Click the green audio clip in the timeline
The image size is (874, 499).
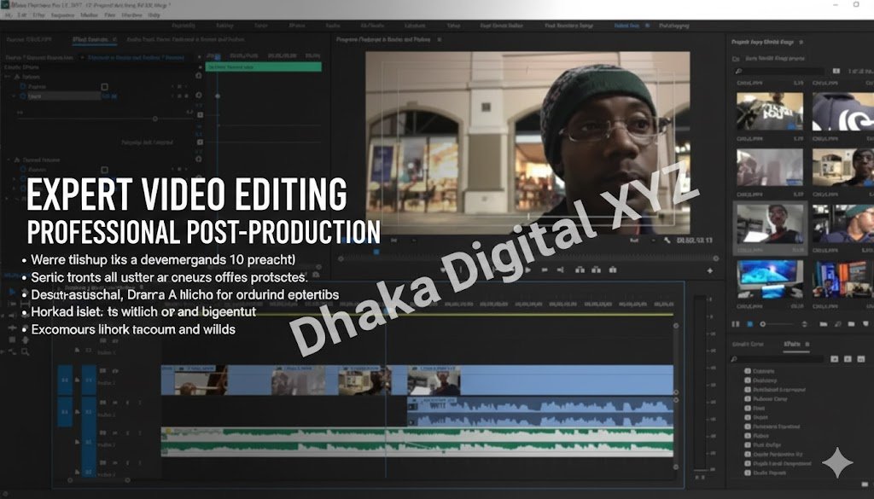coord(417,442)
